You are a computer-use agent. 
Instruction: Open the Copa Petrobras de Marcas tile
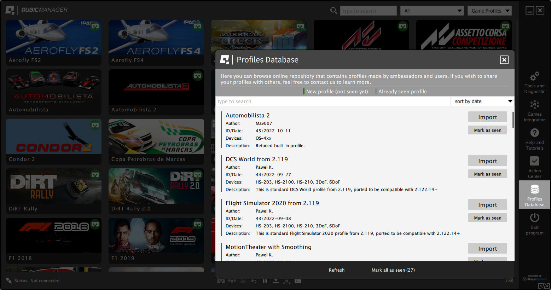coord(156,141)
